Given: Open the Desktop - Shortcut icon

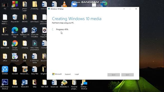Looking at the screenshot, I should [x=84, y=85].
